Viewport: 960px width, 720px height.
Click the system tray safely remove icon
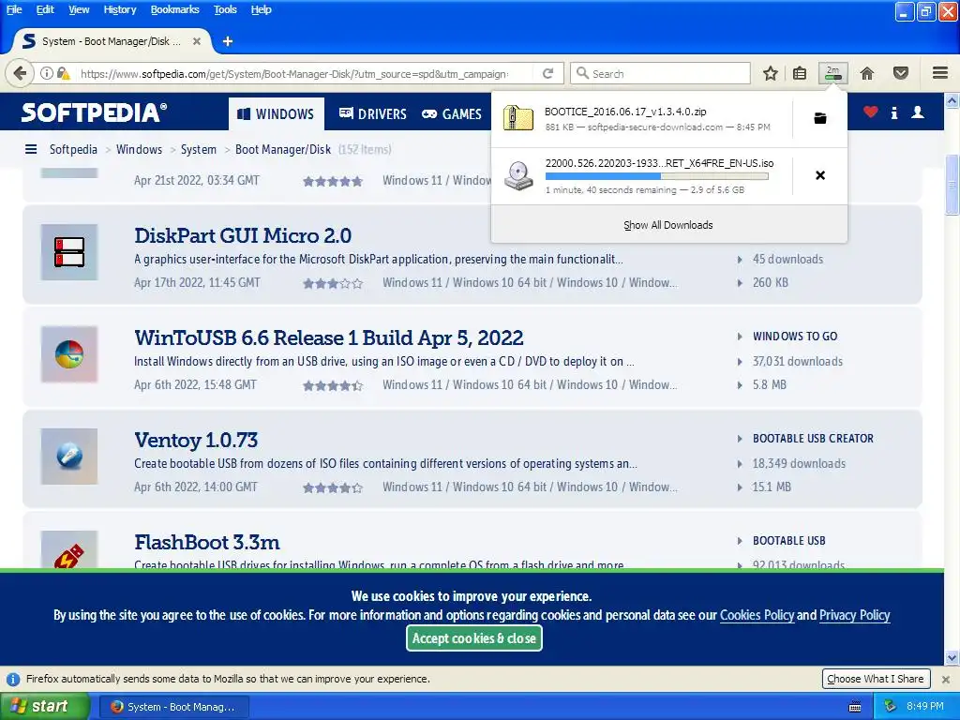[x=891, y=706]
